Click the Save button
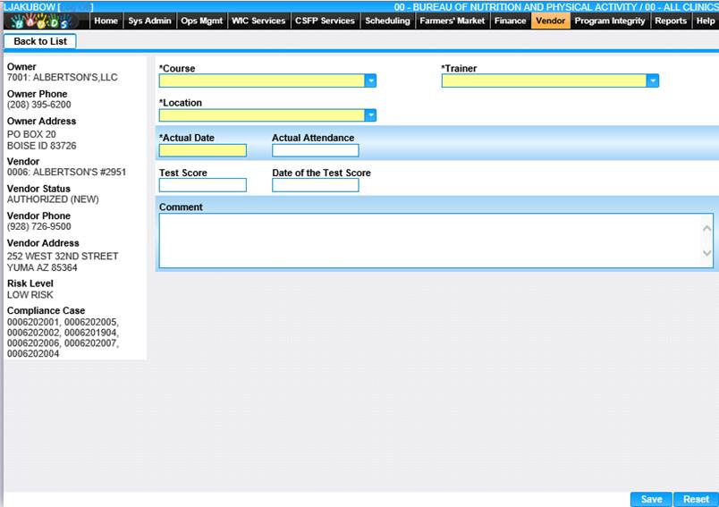Screen dimensions: 719x507 651,499
